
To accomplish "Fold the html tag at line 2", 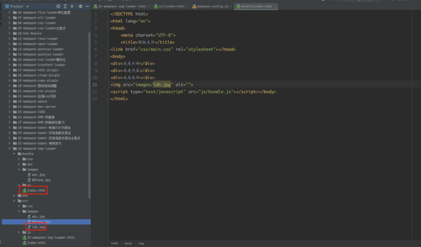I will [x=108, y=21].
